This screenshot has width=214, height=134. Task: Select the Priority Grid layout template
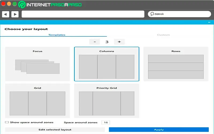coord(106,101)
